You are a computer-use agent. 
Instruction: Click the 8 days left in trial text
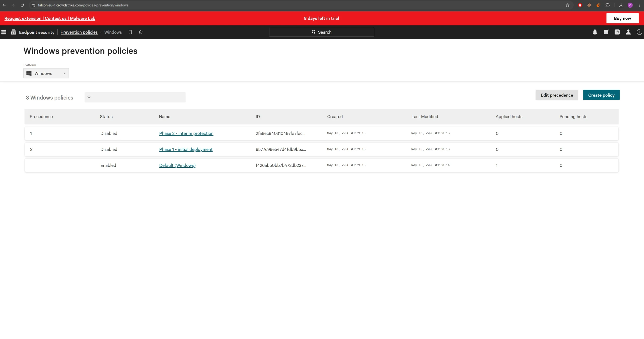(321, 18)
